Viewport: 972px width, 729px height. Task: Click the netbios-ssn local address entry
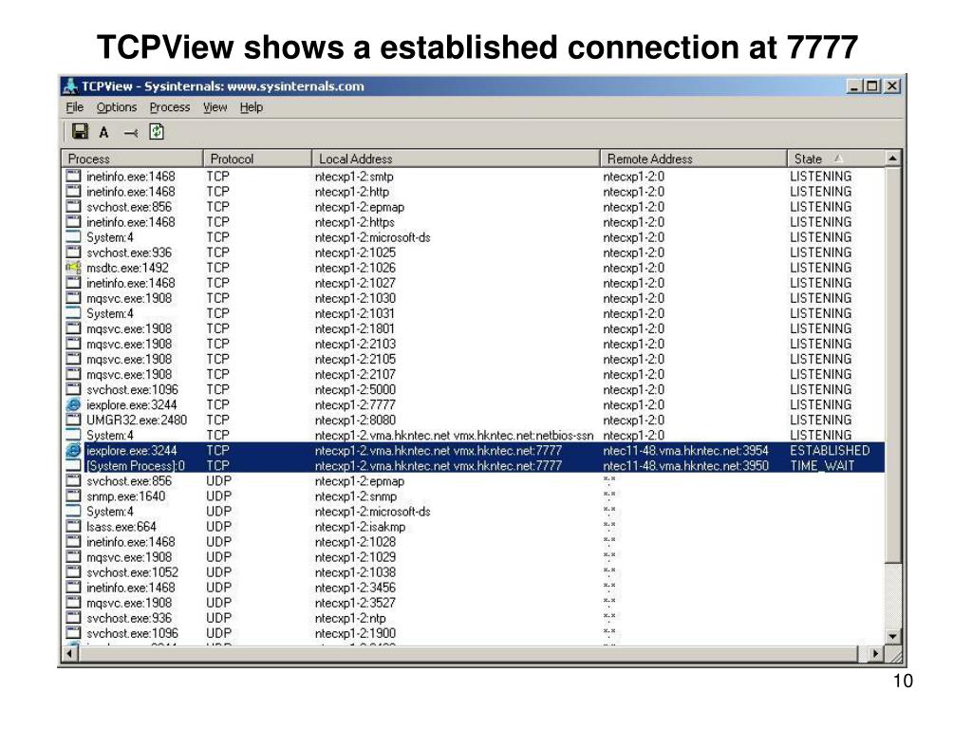coord(454,435)
